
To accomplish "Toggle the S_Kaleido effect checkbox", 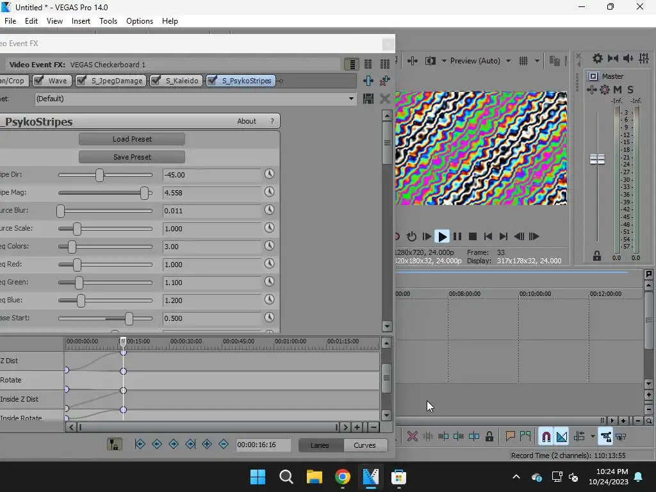I will point(156,80).
